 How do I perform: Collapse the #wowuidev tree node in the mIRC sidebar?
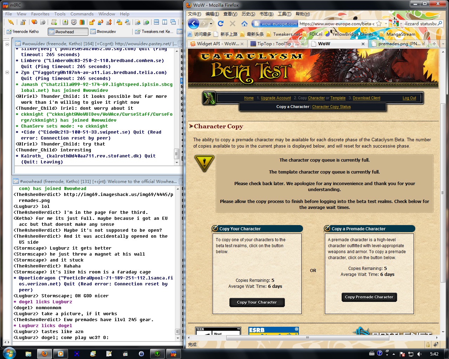7,44
